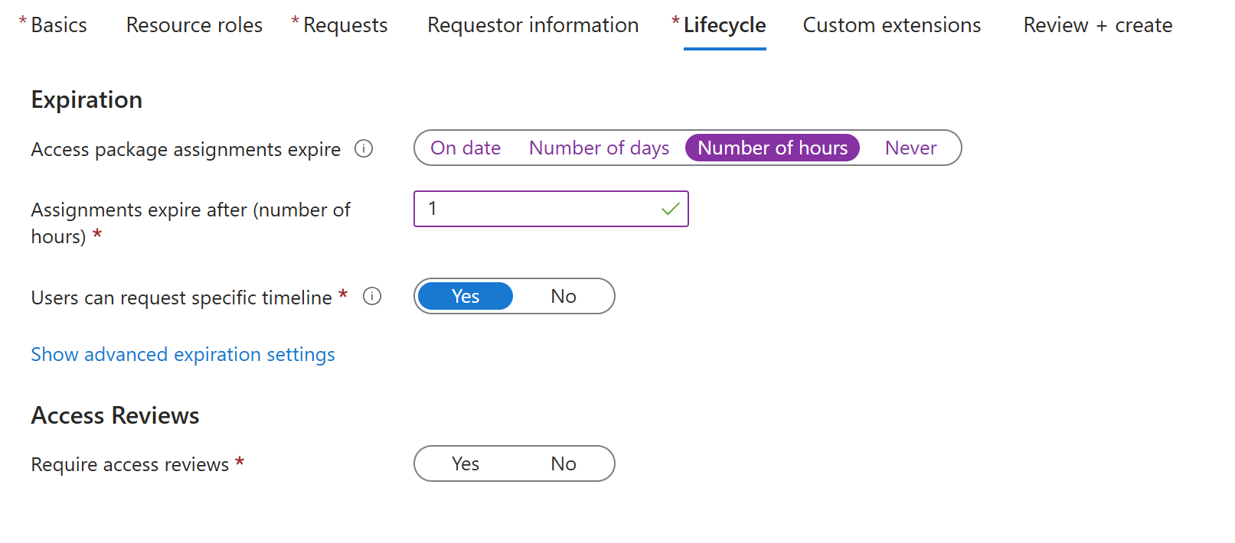The height and width of the screenshot is (543, 1235).
Task: Set assignments to Never expire
Action: point(910,148)
